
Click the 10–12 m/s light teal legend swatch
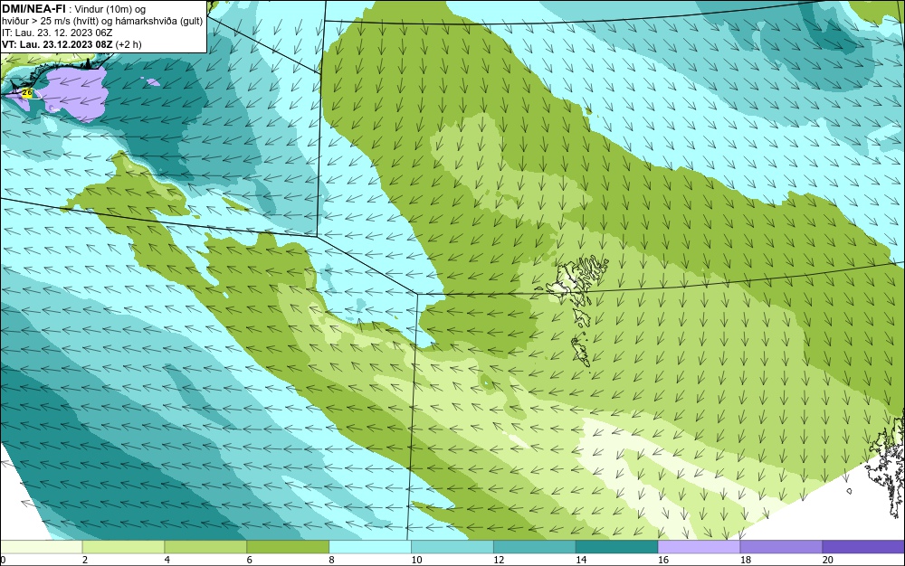click(x=452, y=547)
